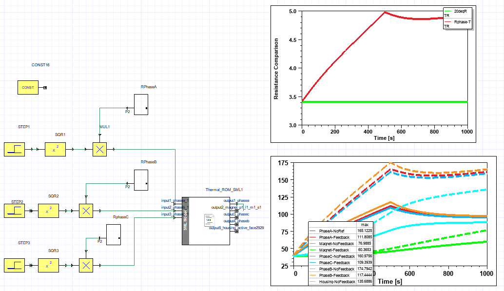504x291 pixels.
Task: Select the RPhaseA component box
Action: 141,104
